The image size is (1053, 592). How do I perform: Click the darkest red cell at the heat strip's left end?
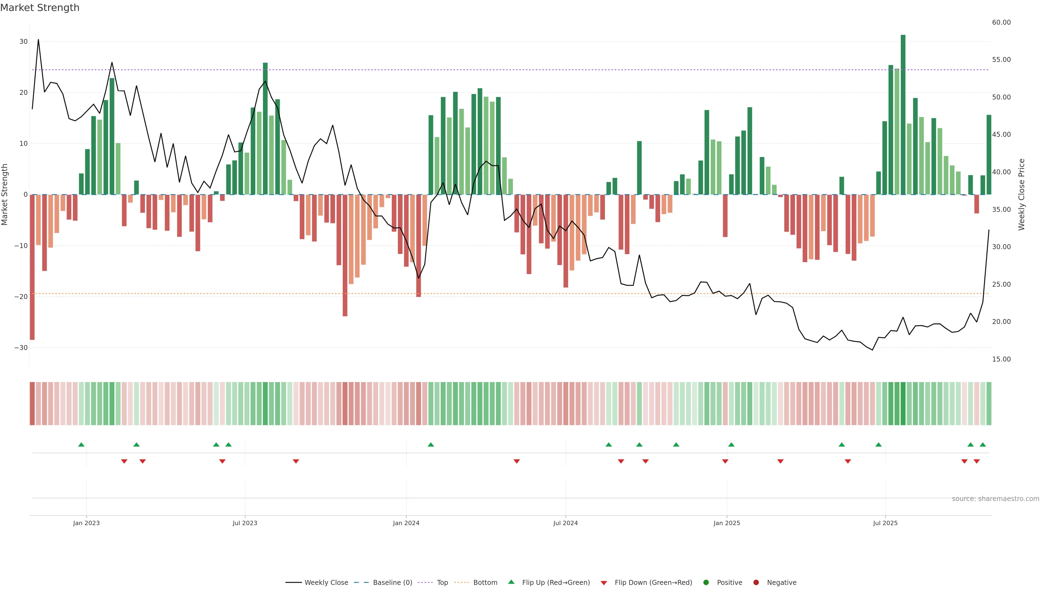coord(32,404)
